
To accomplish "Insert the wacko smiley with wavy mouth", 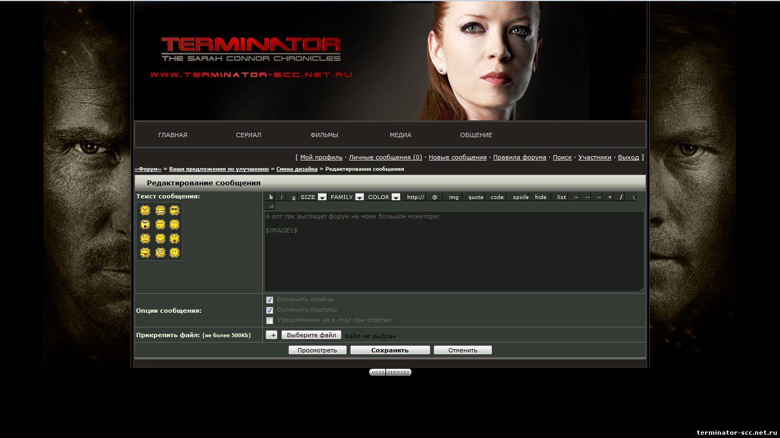I will point(160,253).
